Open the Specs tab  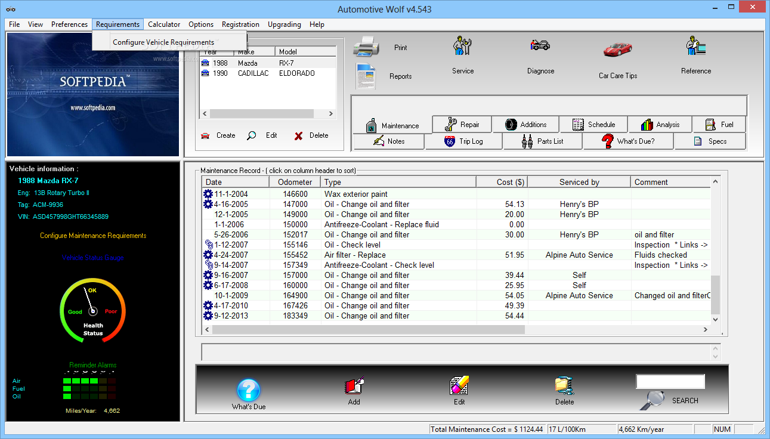710,141
